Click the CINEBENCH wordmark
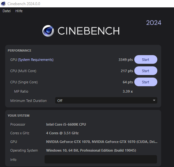Screen dimensions: 174x167 point(89,31)
